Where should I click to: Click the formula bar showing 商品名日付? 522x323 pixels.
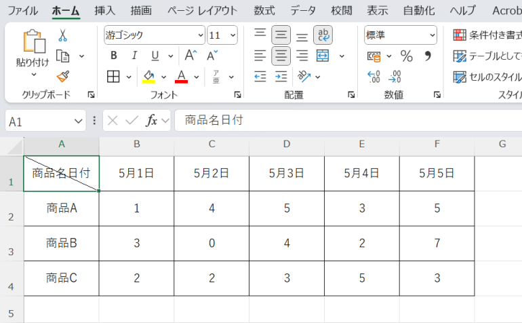[348, 120]
